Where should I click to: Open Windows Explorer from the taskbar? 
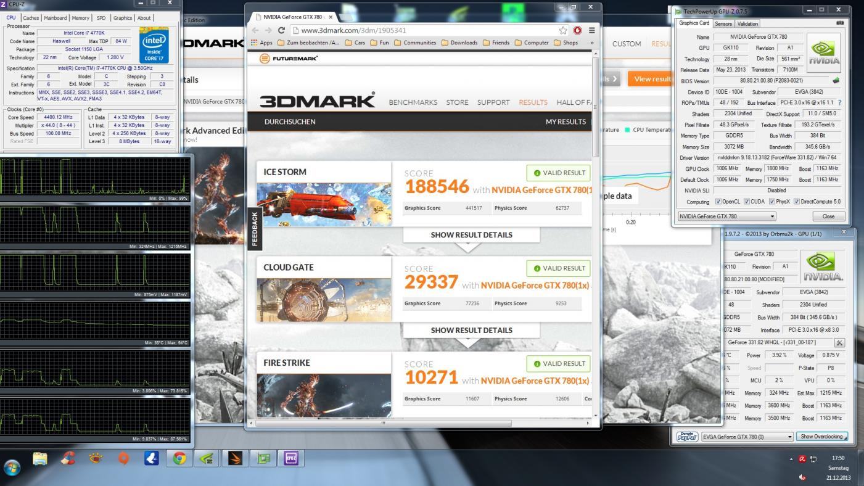(40, 458)
